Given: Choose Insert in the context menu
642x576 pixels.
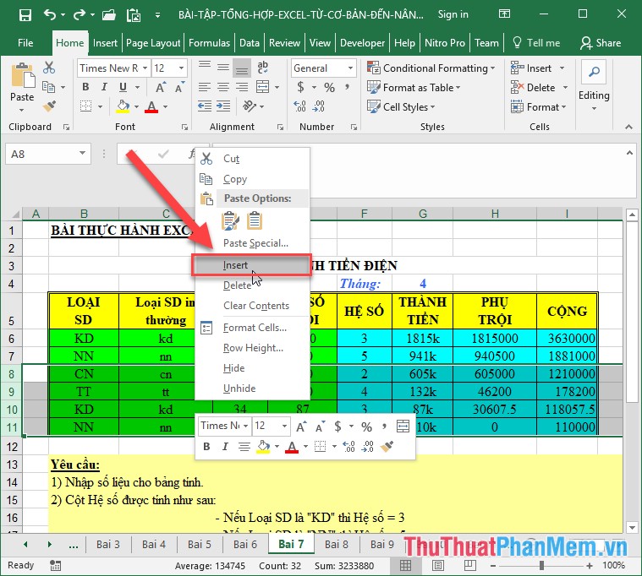Looking at the screenshot, I should click(x=251, y=265).
